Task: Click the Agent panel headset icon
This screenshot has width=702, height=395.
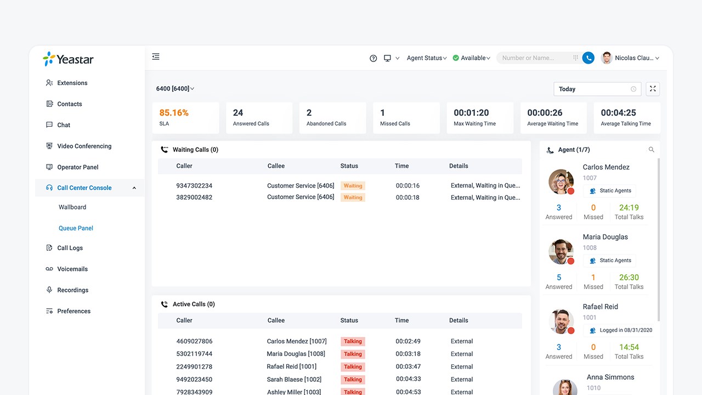Action: tap(550, 150)
